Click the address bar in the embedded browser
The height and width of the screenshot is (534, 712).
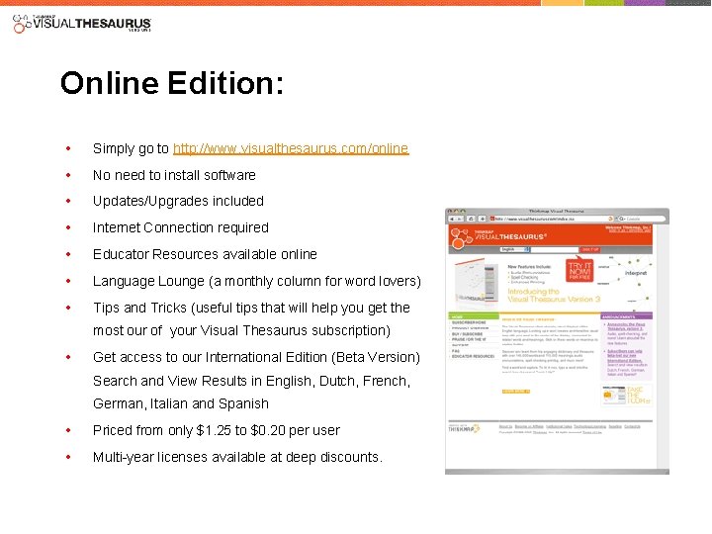click(x=552, y=219)
